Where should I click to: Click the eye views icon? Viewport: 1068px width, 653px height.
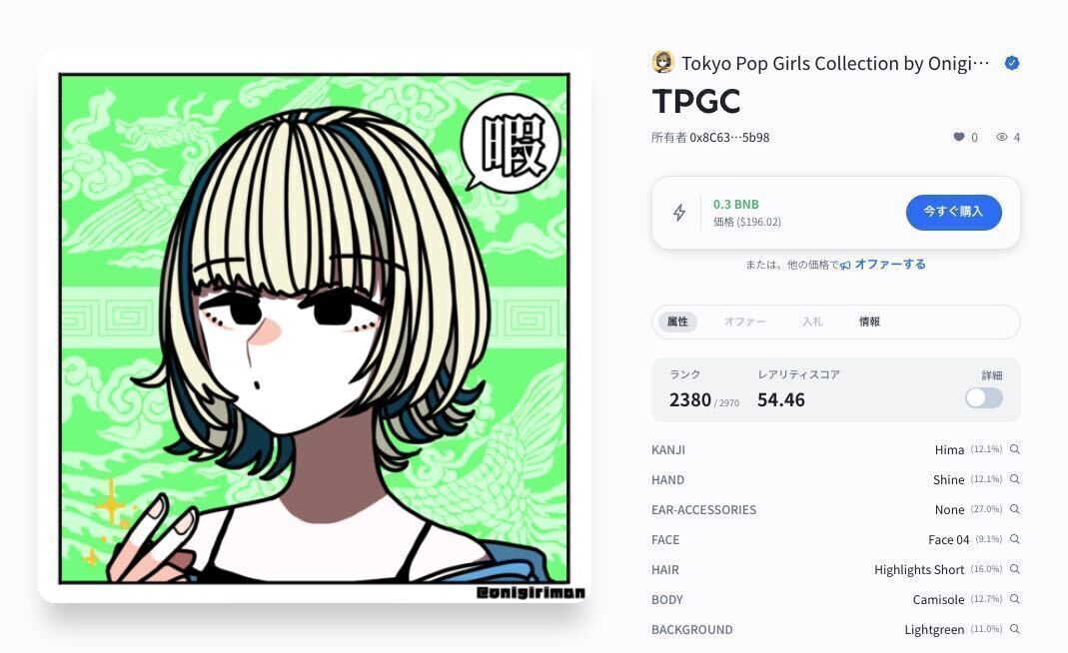[1001, 137]
